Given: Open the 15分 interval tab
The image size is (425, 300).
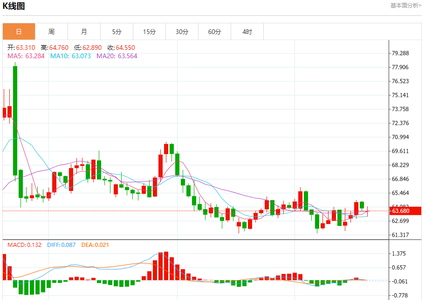Looking at the screenshot, I should point(149,32).
